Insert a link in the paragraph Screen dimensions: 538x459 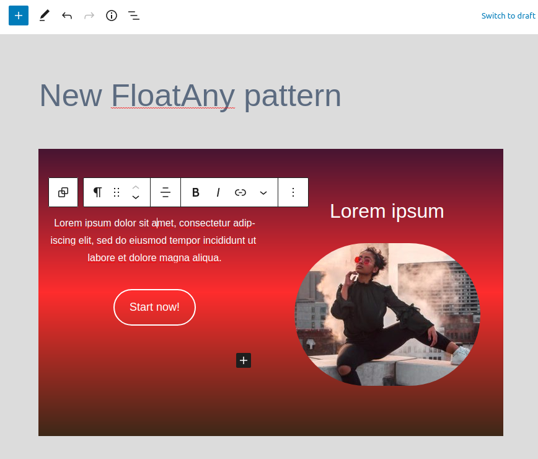tap(240, 192)
